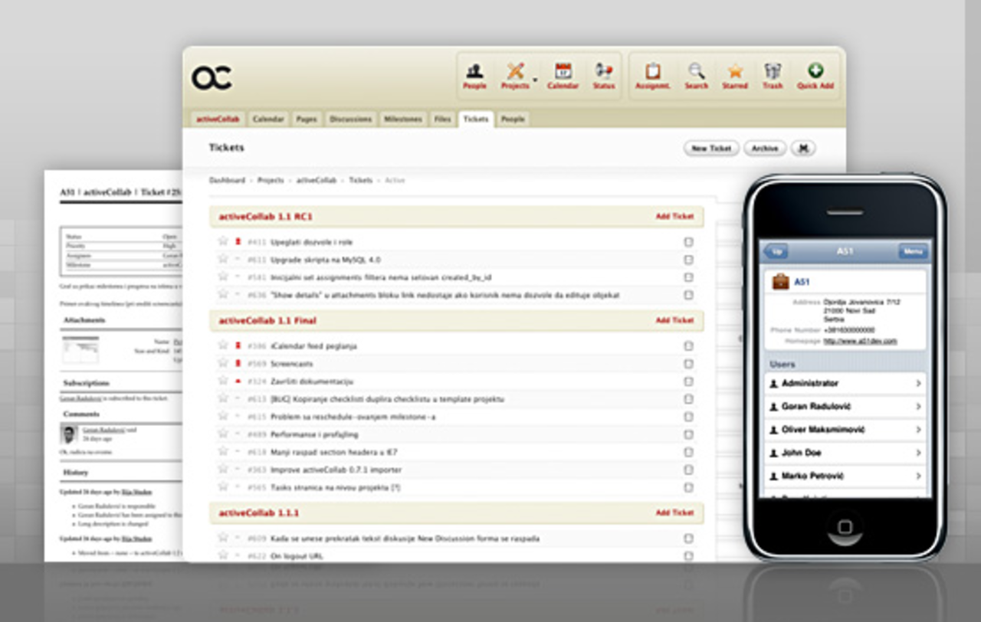The image size is (981, 622).
Task: Tap the person icon beside Administrator on iPhone
Action: 774,383
